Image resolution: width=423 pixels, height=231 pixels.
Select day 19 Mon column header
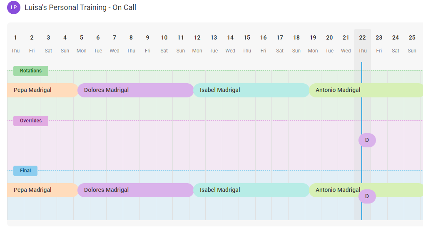(313, 44)
